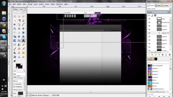The image size is (173, 97).
Task: Hide the Network Roster text layer
Action: click(x=149, y=33)
